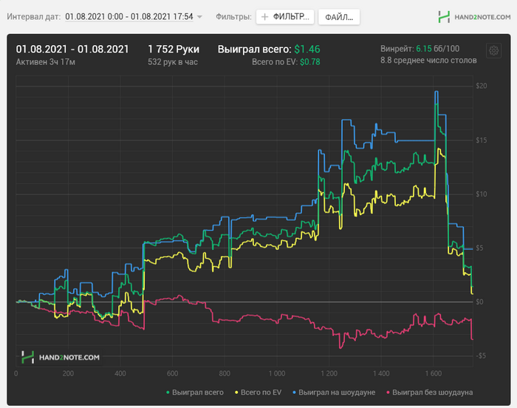Click the '532 рук в час' text
This screenshot has height=408, width=517.
[172, 62]
